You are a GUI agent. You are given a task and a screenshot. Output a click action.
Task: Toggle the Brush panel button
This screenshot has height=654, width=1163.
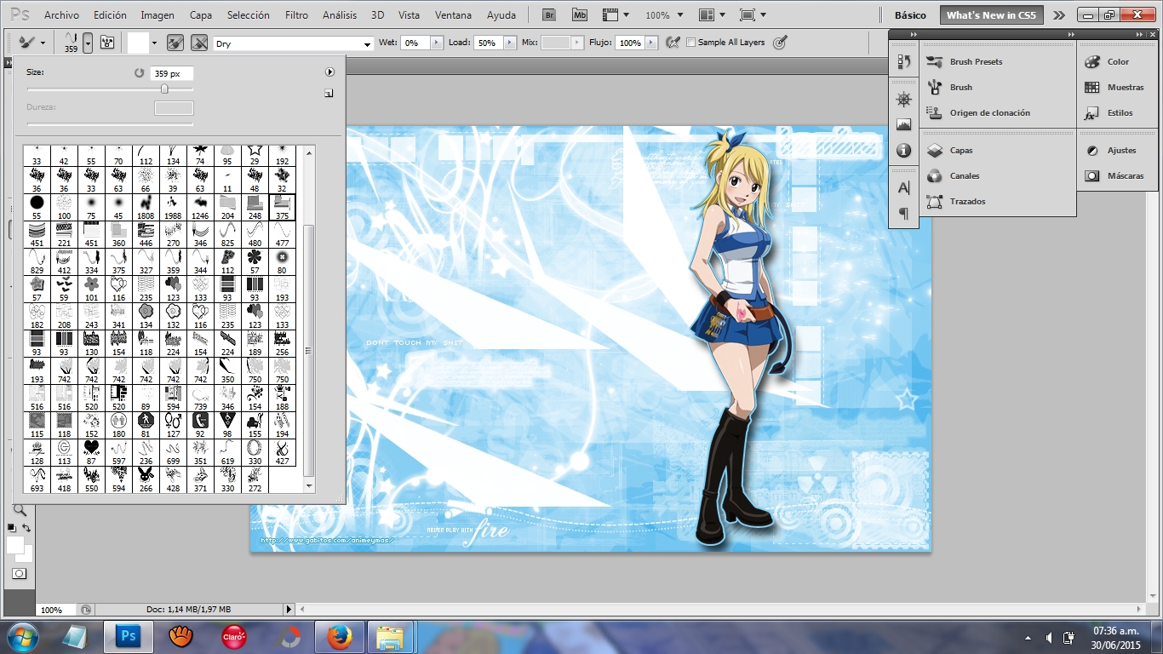(x=107, y=43)
